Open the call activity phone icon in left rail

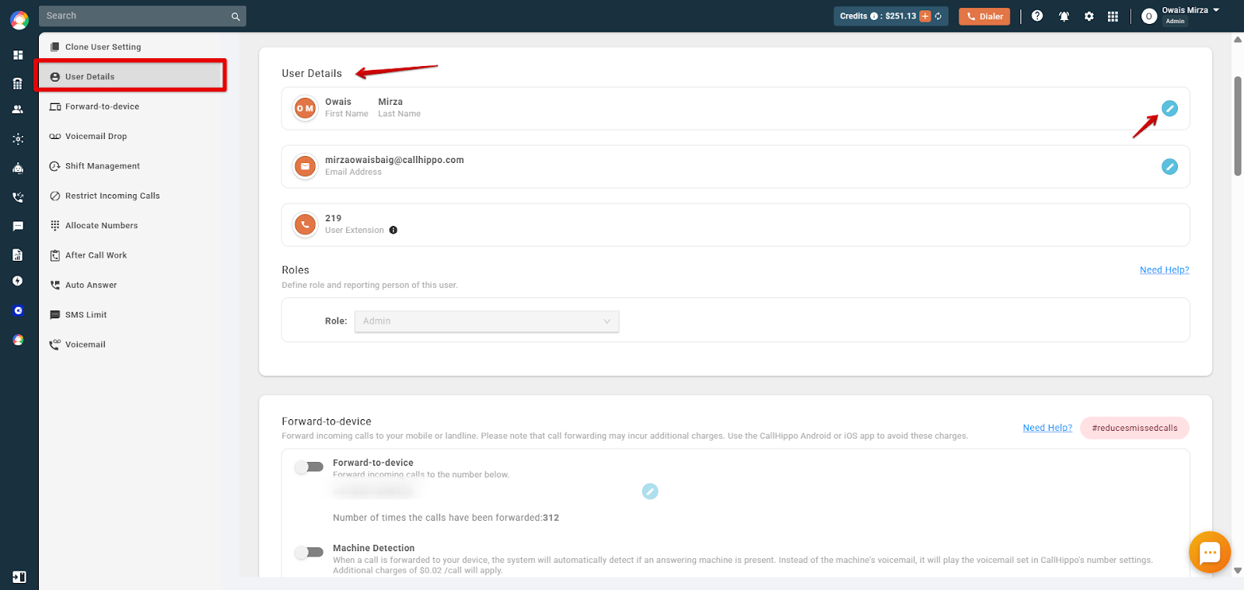[18, 197]
